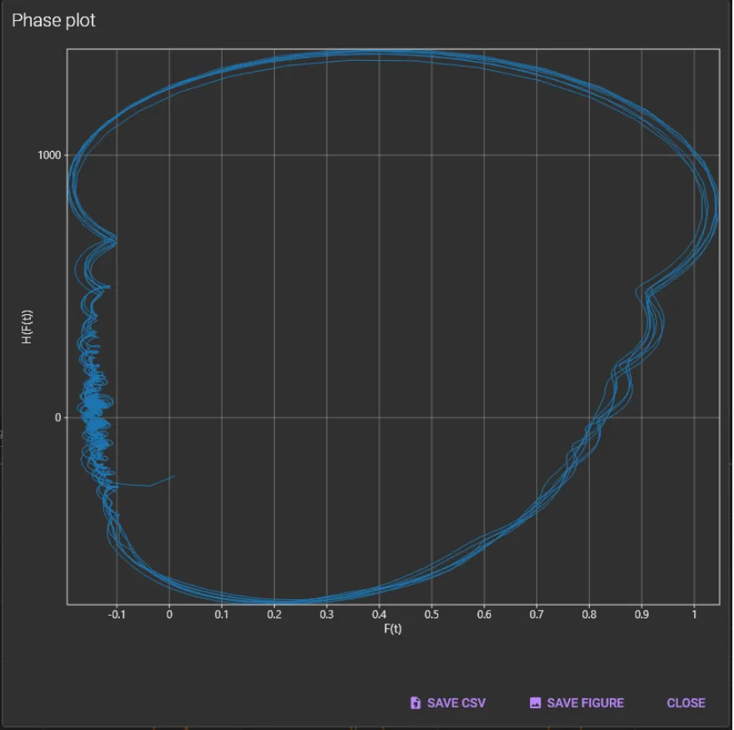Click the image icon beside SAVE FIGURE

pos(536,703)
